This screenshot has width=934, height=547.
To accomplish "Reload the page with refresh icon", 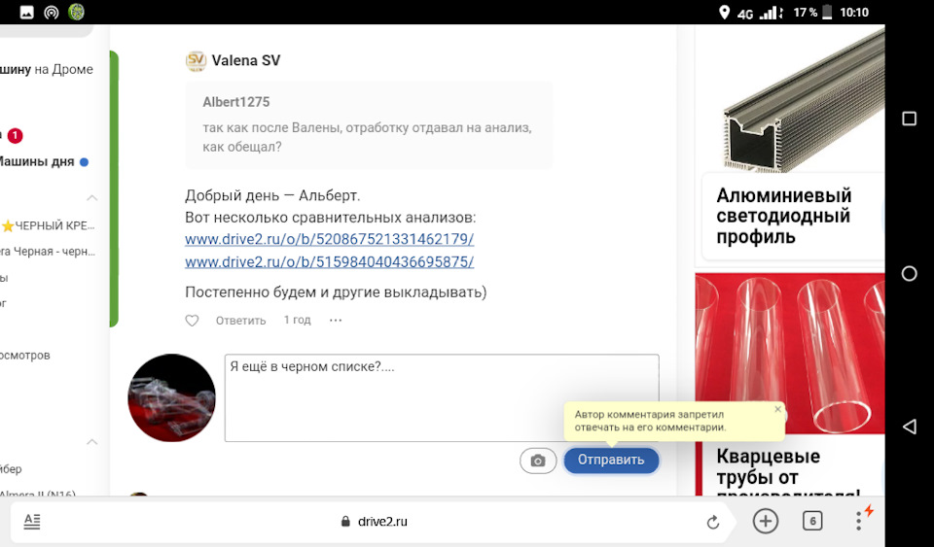I will (x=712, y=522).
